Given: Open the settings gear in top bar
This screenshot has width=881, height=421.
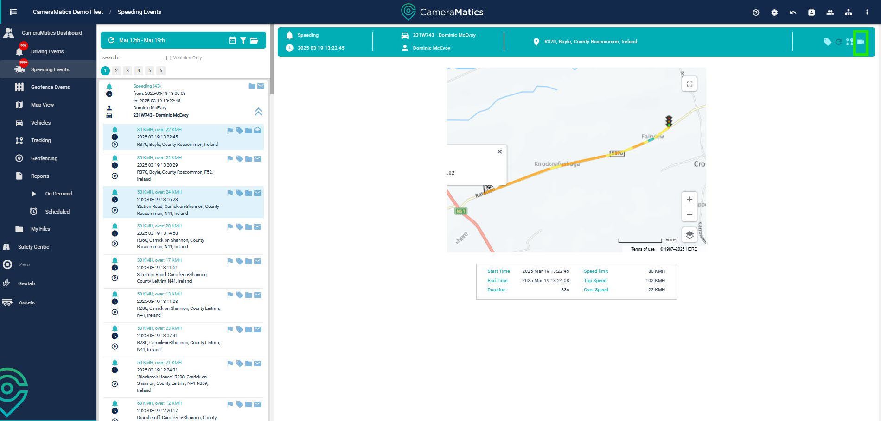Looking at the screenshot, I should point(774,13).
